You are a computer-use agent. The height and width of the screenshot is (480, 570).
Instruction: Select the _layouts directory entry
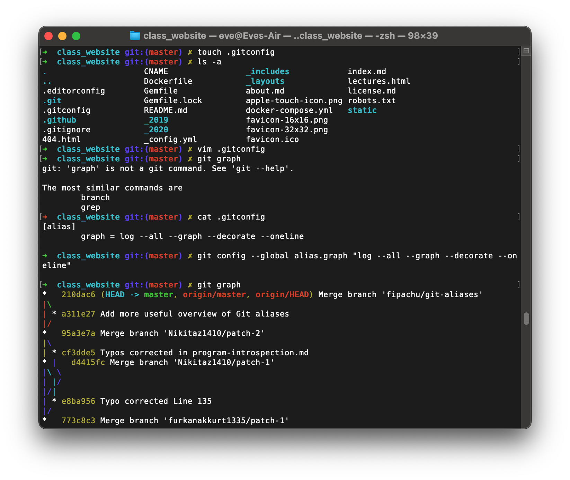[x=265, y=81]
